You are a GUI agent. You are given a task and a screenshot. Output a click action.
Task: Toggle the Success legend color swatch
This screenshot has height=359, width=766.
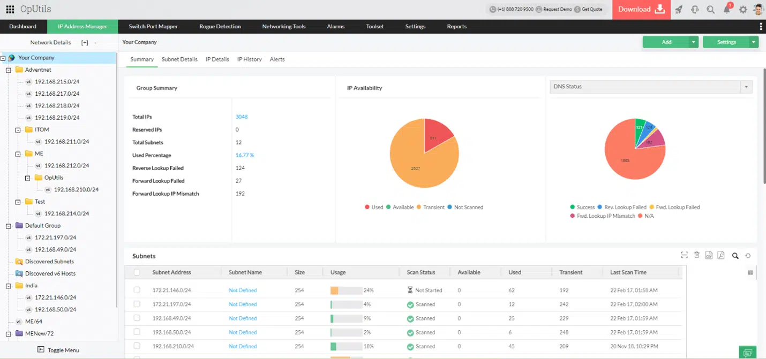click(x=573, y=207)
